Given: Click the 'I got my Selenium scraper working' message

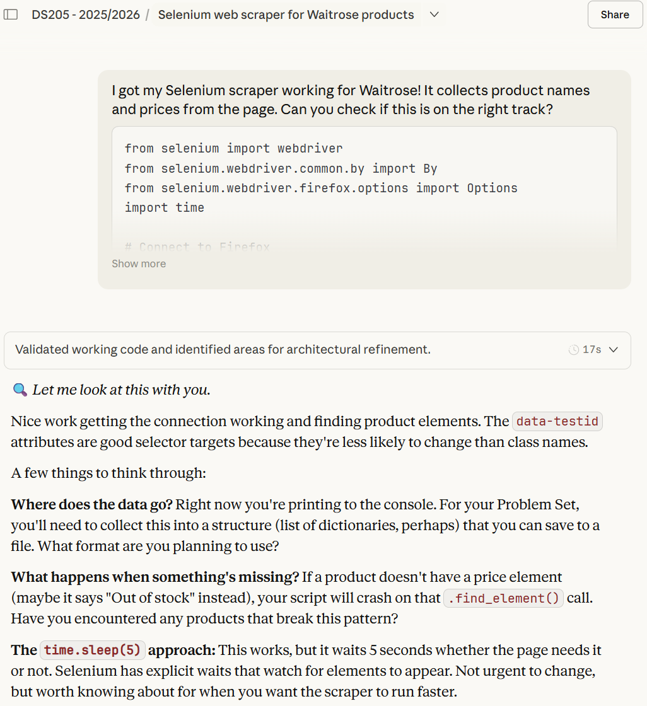Looking at the screenshot, I should click(350, 100).
